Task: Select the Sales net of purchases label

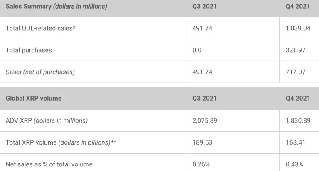Action: click(x=40, y=72)
